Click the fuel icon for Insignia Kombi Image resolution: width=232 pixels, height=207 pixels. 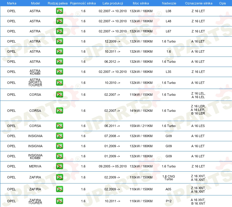point(59,156)
